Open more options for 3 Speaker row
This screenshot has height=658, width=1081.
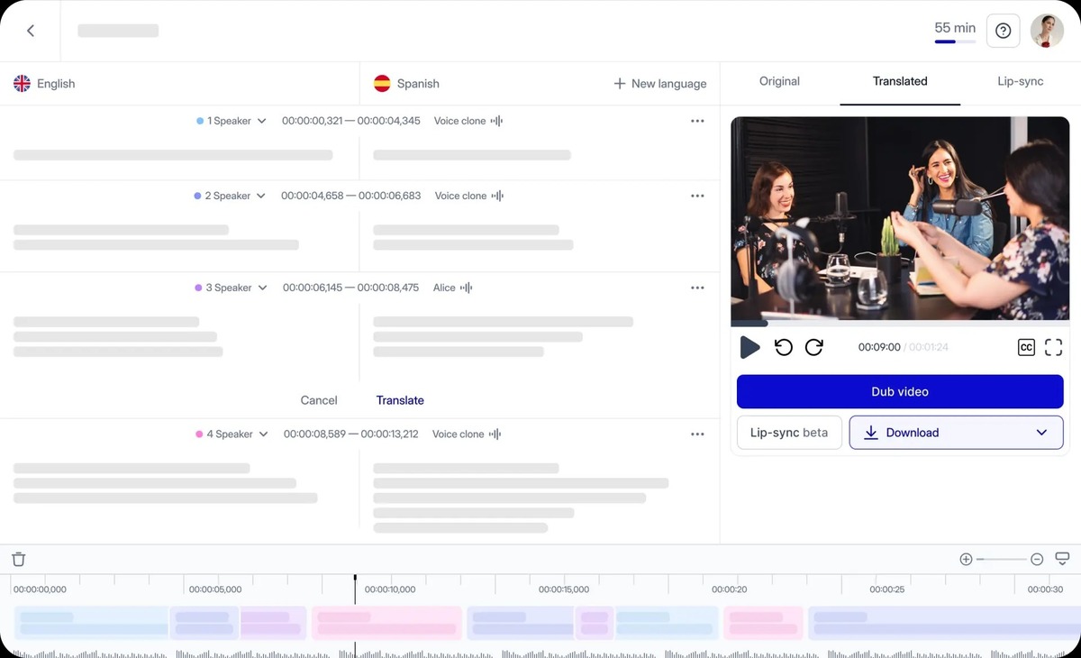(697, 288)
